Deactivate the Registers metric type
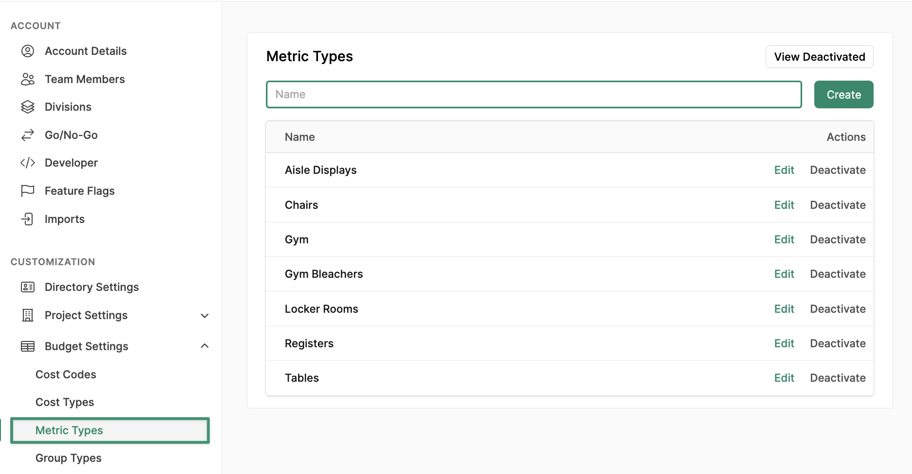This screenshot has height=474, width=912. (x=838, y=343)
